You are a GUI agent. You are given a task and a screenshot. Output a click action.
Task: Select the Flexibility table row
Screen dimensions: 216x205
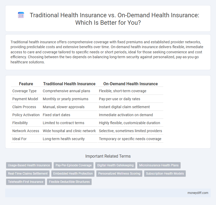point(20,123)
